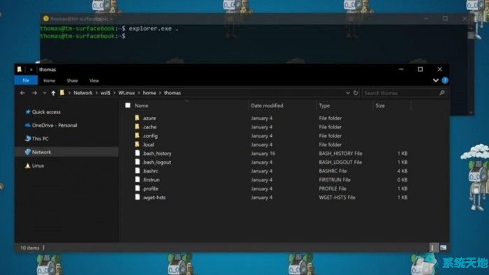489x275 pixels.
Task: Click the .bash_logout file icon
Action: (x=137, y=162)
